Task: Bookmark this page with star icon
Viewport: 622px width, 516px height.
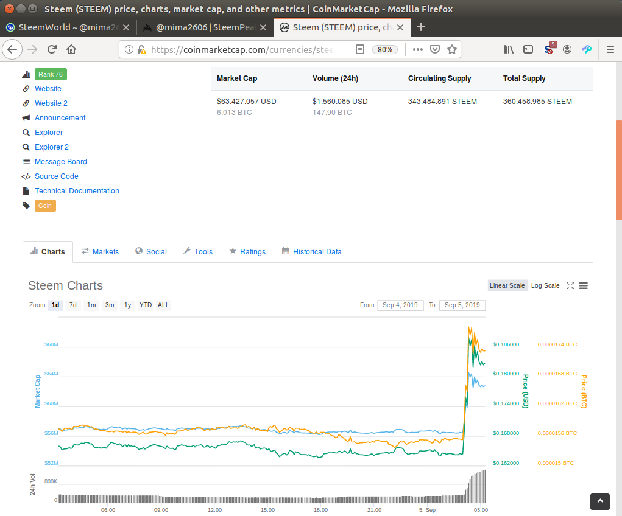Action: [452, 49]
